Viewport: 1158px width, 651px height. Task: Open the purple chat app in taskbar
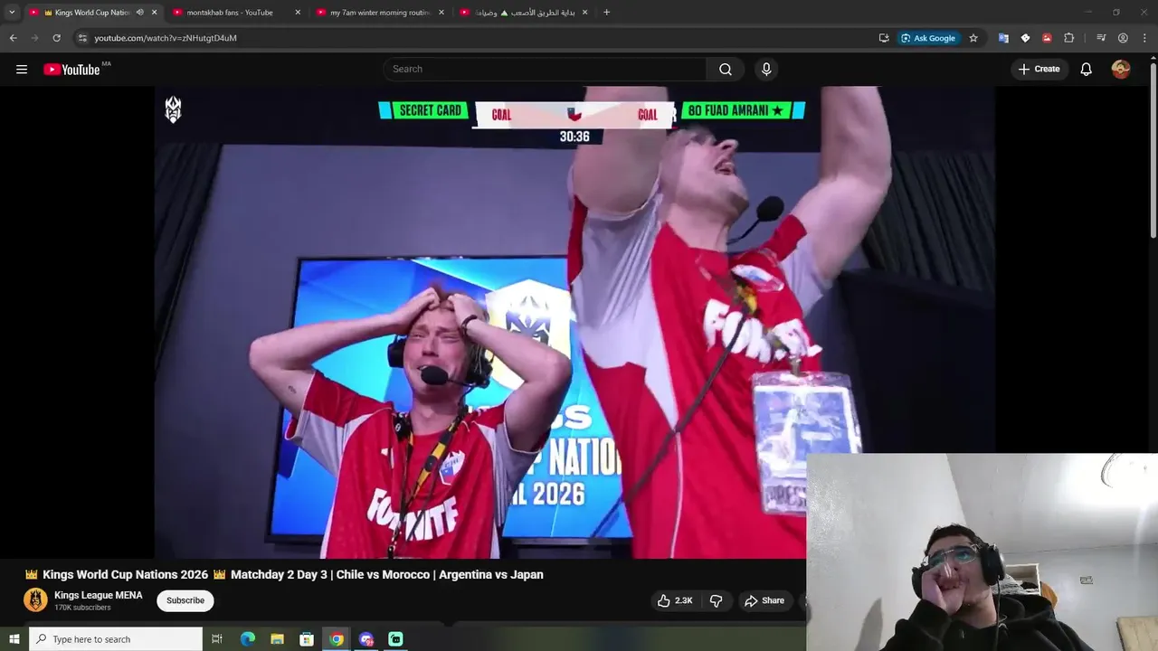(x=366, y=639)
